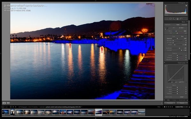Switch to Before/After comparison view
The image size is (191, 119).
8,103
